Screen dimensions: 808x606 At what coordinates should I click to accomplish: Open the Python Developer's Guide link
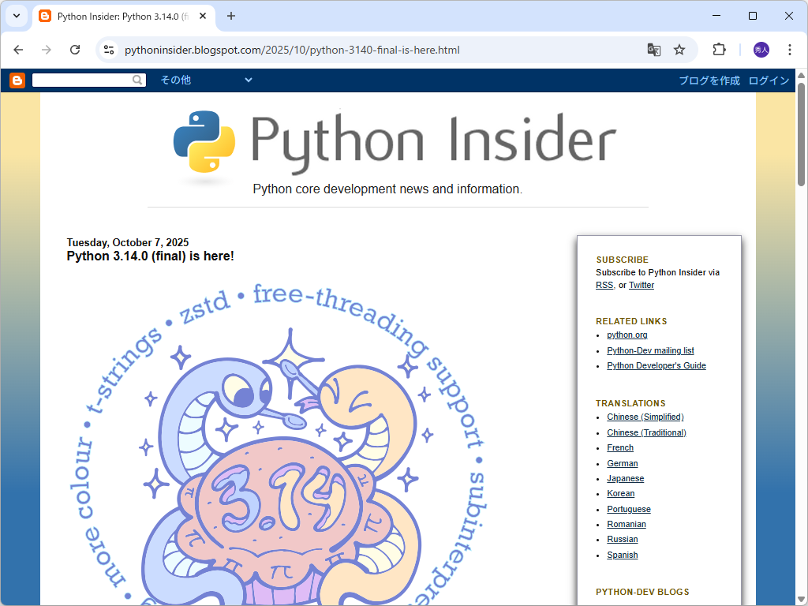(656, 365)
